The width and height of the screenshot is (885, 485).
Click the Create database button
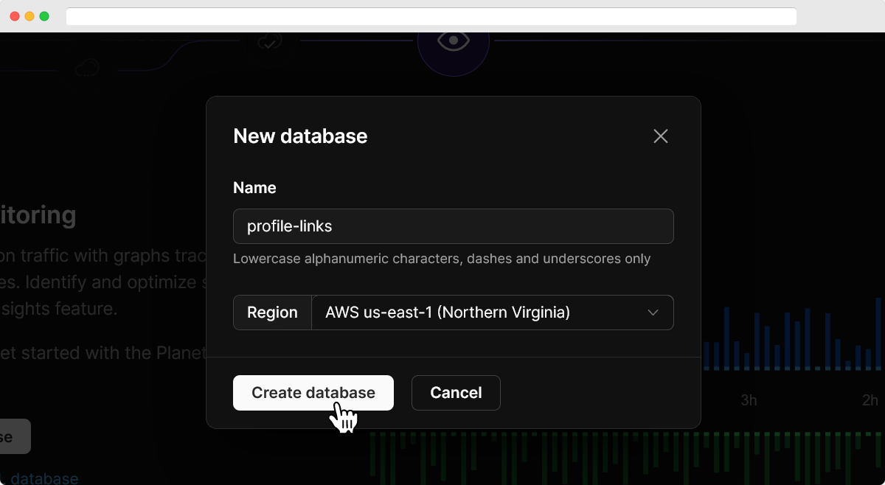313,392
